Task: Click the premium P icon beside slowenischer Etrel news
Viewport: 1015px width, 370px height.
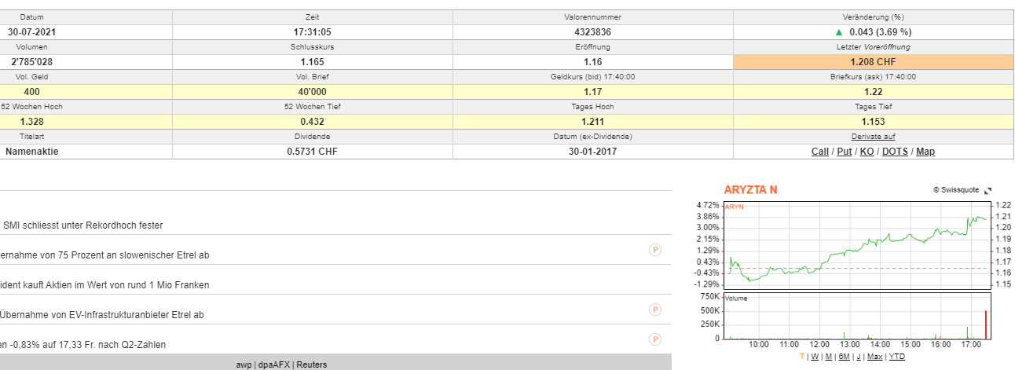Action: click(654, 250)
